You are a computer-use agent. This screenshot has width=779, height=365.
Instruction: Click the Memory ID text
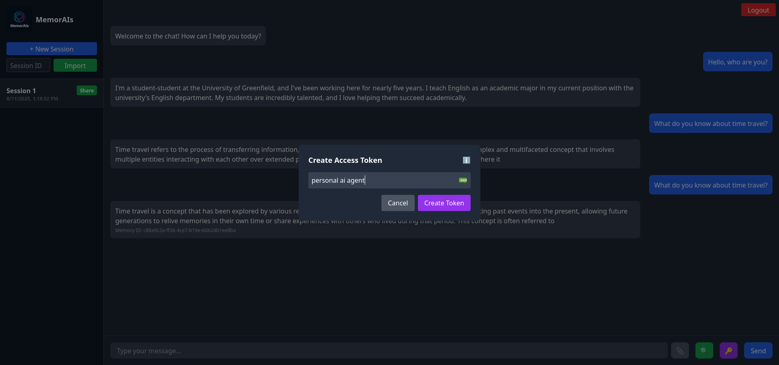coord(175,230)
